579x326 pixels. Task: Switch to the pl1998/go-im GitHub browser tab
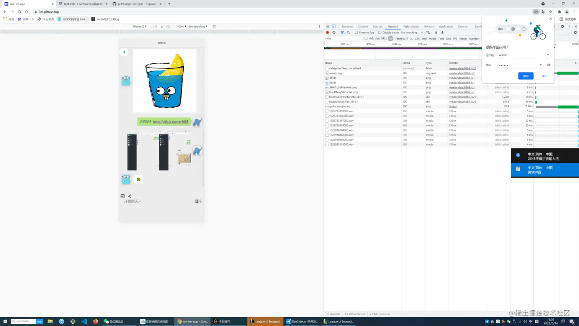pos(137,4)
